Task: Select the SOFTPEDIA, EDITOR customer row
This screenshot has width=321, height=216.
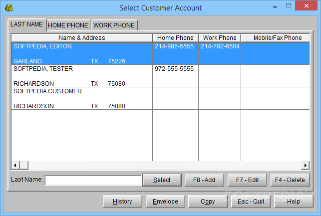Action: coord(161,53)
